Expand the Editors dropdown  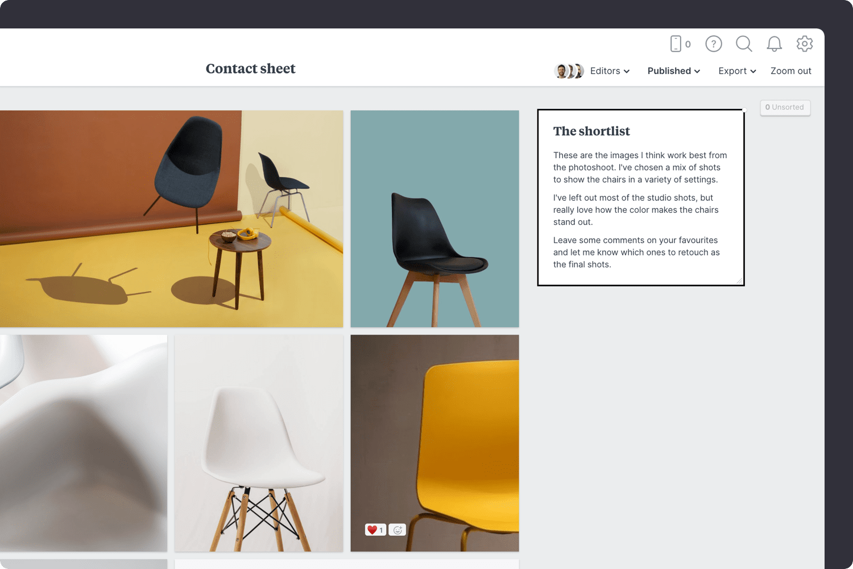(x=610, y=71)
